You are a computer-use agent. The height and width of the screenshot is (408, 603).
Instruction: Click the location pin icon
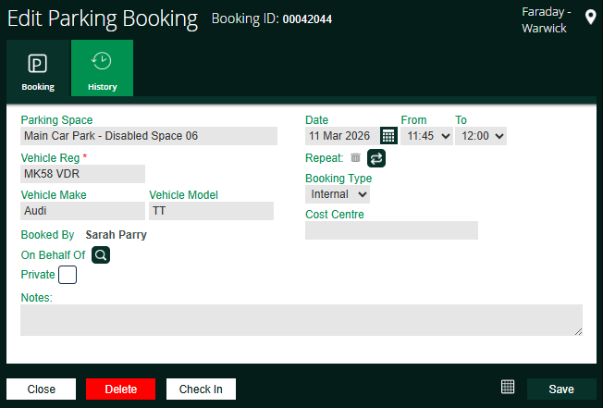pos(591,18)
